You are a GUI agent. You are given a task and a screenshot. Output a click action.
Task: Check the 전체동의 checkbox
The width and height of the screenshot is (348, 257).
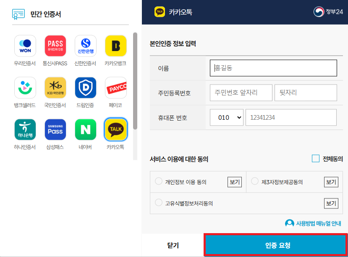pyautogui.click(x=315, y=159)
